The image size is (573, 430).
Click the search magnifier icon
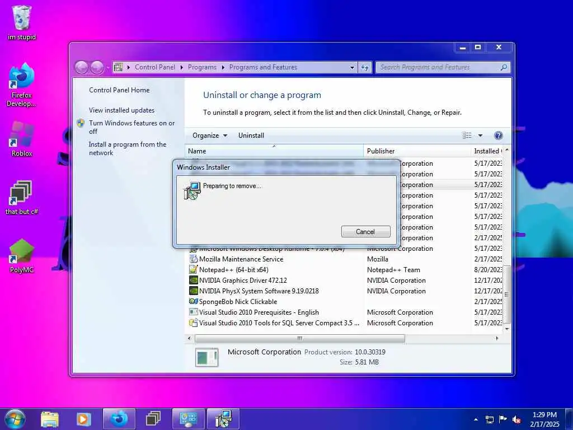point(504,67)
